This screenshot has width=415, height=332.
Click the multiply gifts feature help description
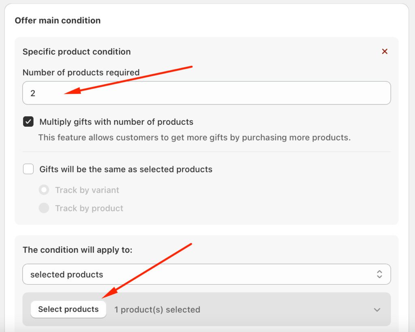195,138
